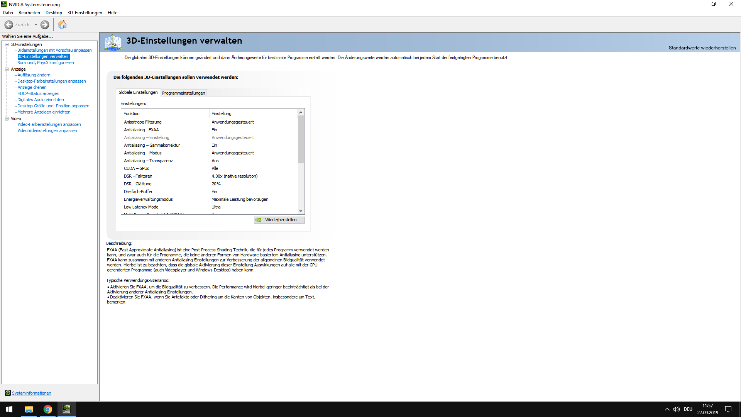This screenshot has height=417, width=741.
Task: Click the volume icon in system tray
Action: point(677,409)
